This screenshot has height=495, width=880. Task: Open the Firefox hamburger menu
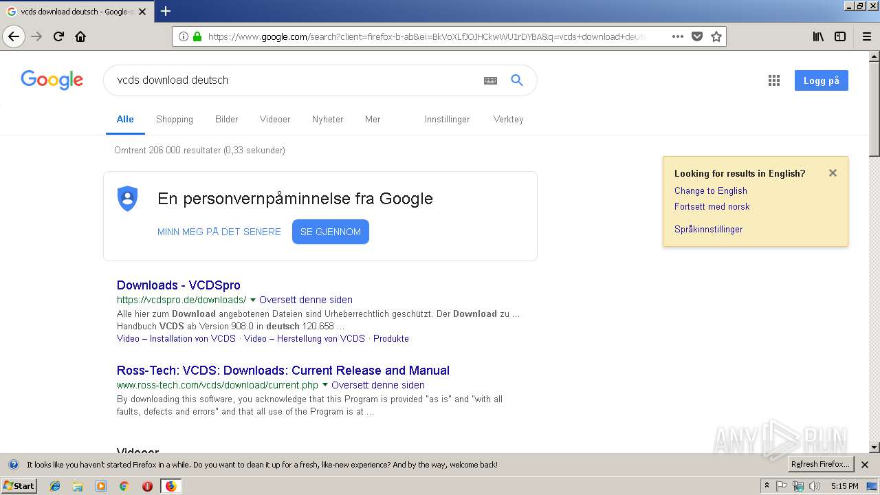click(867, 36)
